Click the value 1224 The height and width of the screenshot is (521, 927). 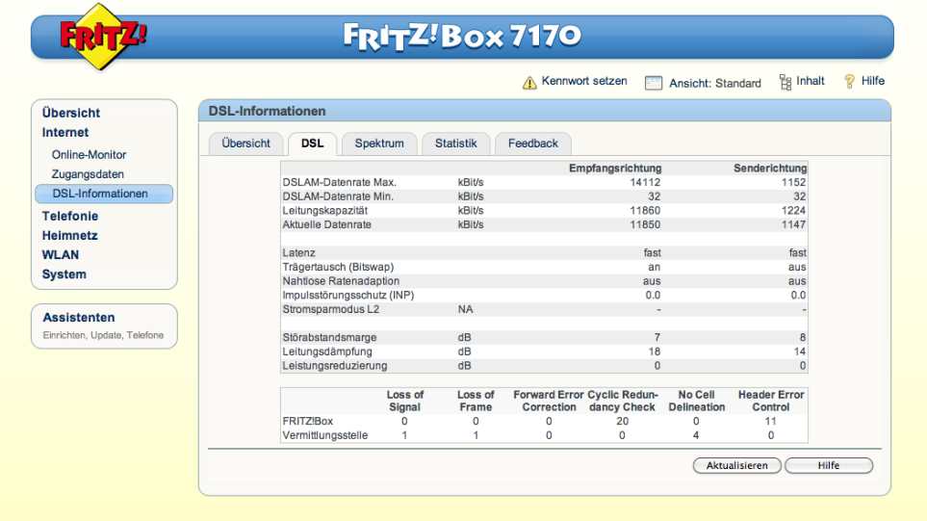793,211
